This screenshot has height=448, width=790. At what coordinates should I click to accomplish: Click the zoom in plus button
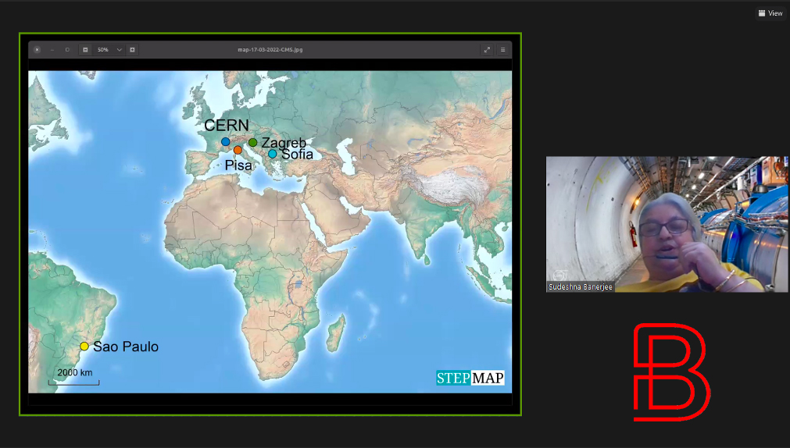pos(132,50)
